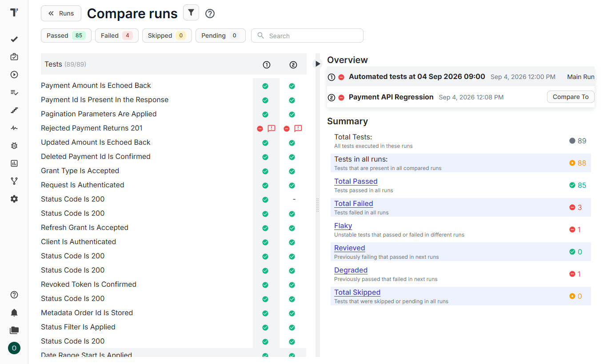This screenshot has width=607, height=364.
Task: Open the Runs play icon in sidebar
Action: (14, 75)
